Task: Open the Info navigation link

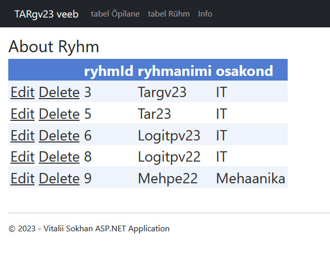Action: [205, 14]
